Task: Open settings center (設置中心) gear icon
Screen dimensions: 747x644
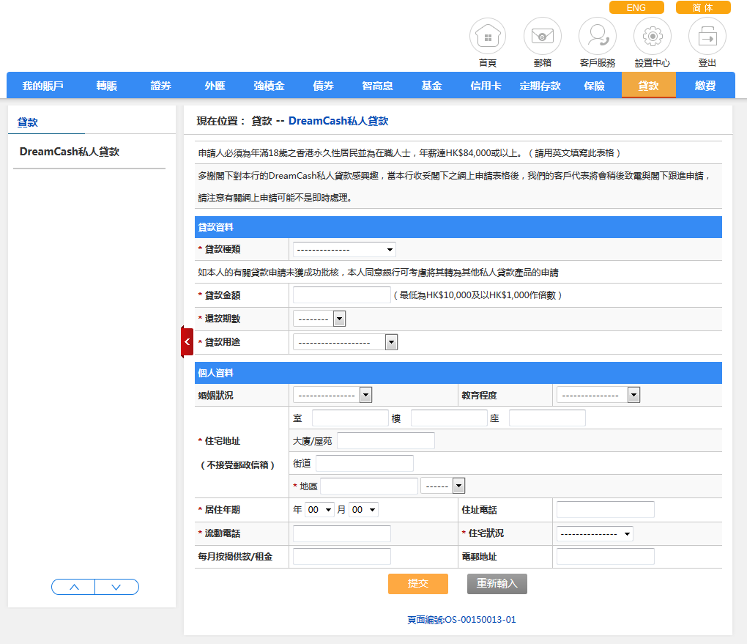Action: coord(653,36)
